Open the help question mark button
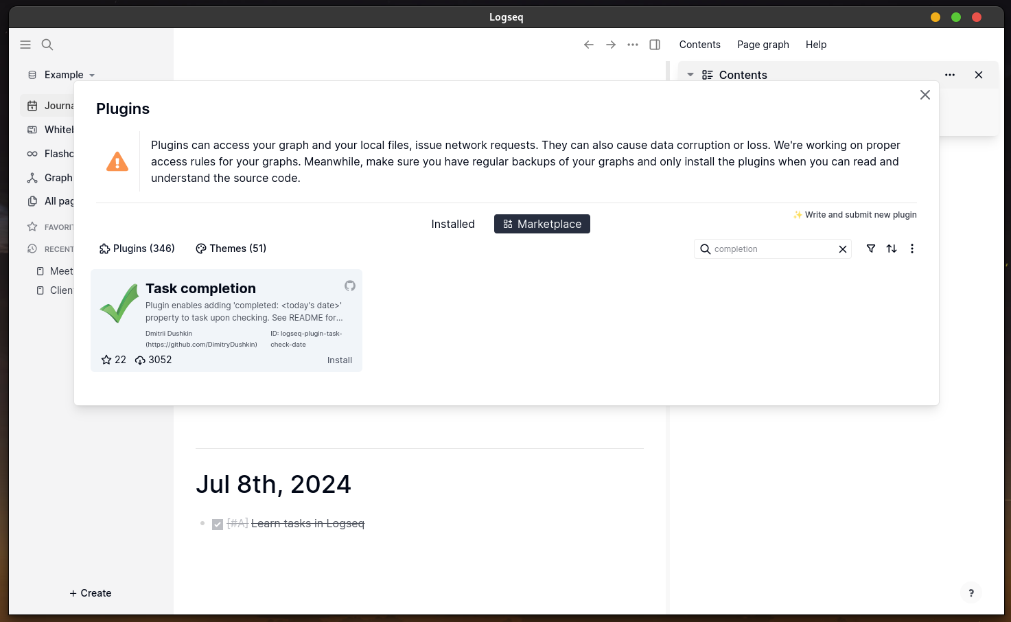Viewport: 1011px width, 622px height. pyautogui.click(x=971, y=592)
